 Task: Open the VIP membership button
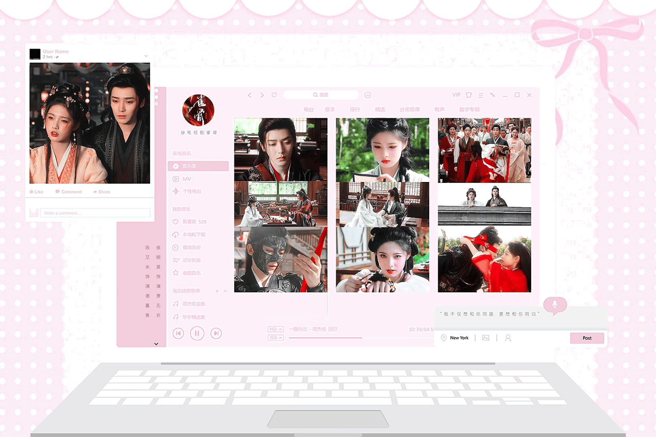click(x=456, y=95)
